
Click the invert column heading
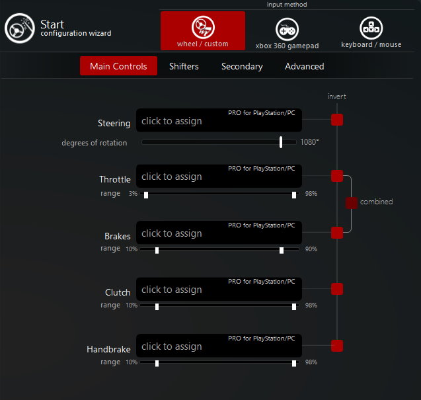336,97
